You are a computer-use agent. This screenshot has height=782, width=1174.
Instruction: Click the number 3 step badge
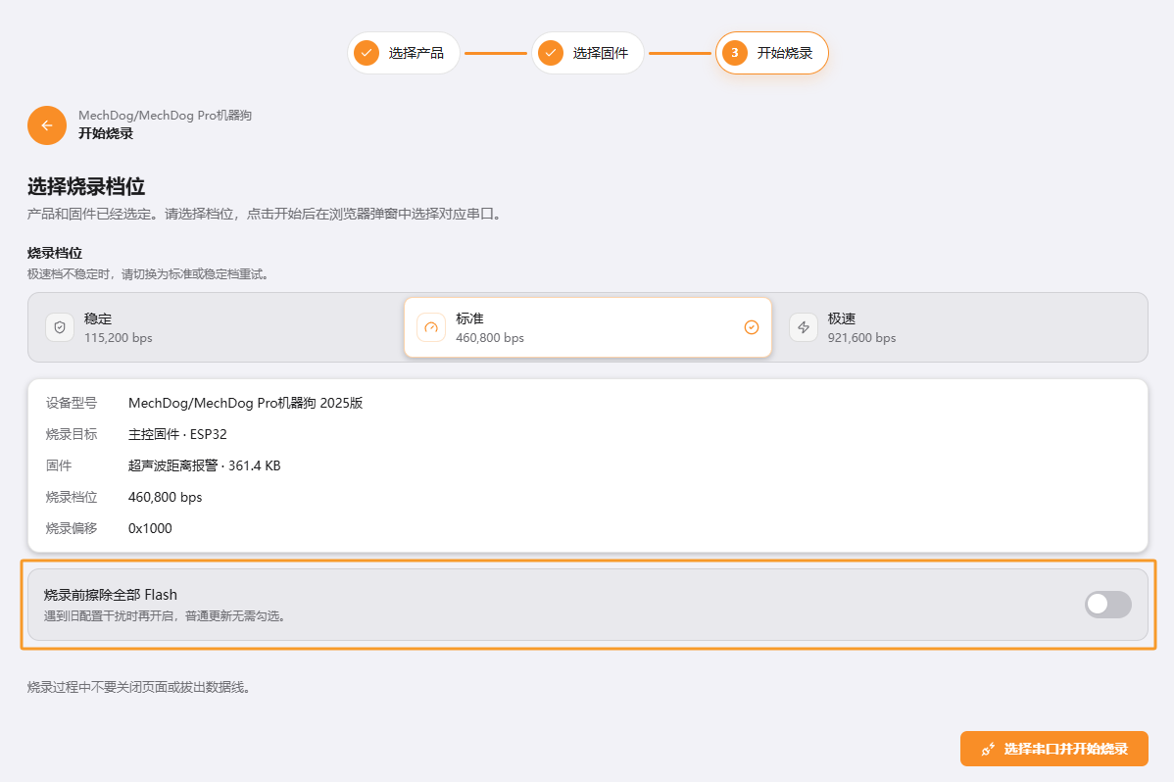(x=735, y=53)
